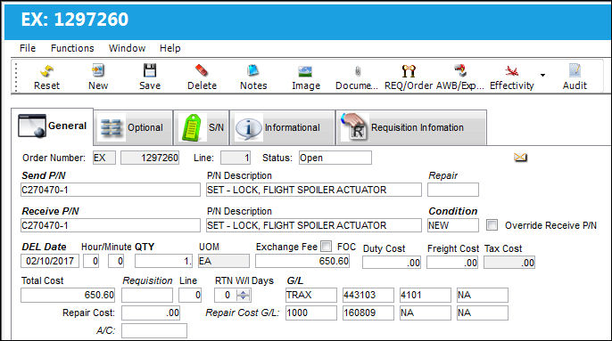Image resolution: width=612 pixels, height=341 pixels.
Task: Click the Exchange Fee amount field
Action: click(302, 261)
